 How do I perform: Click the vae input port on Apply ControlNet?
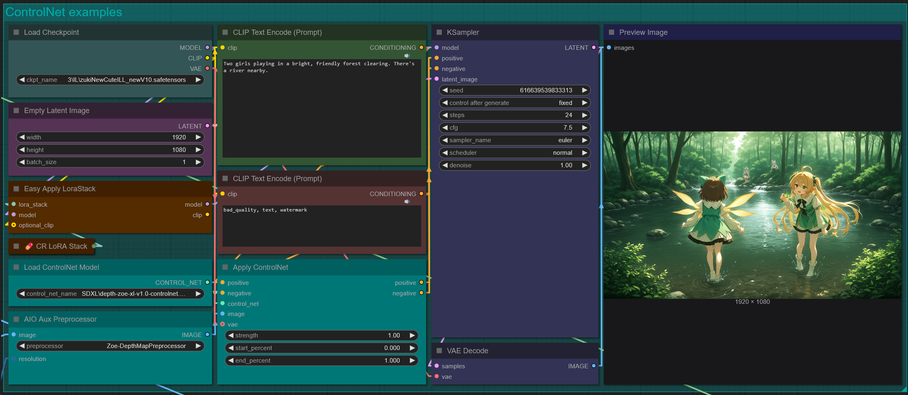point(223,324)
